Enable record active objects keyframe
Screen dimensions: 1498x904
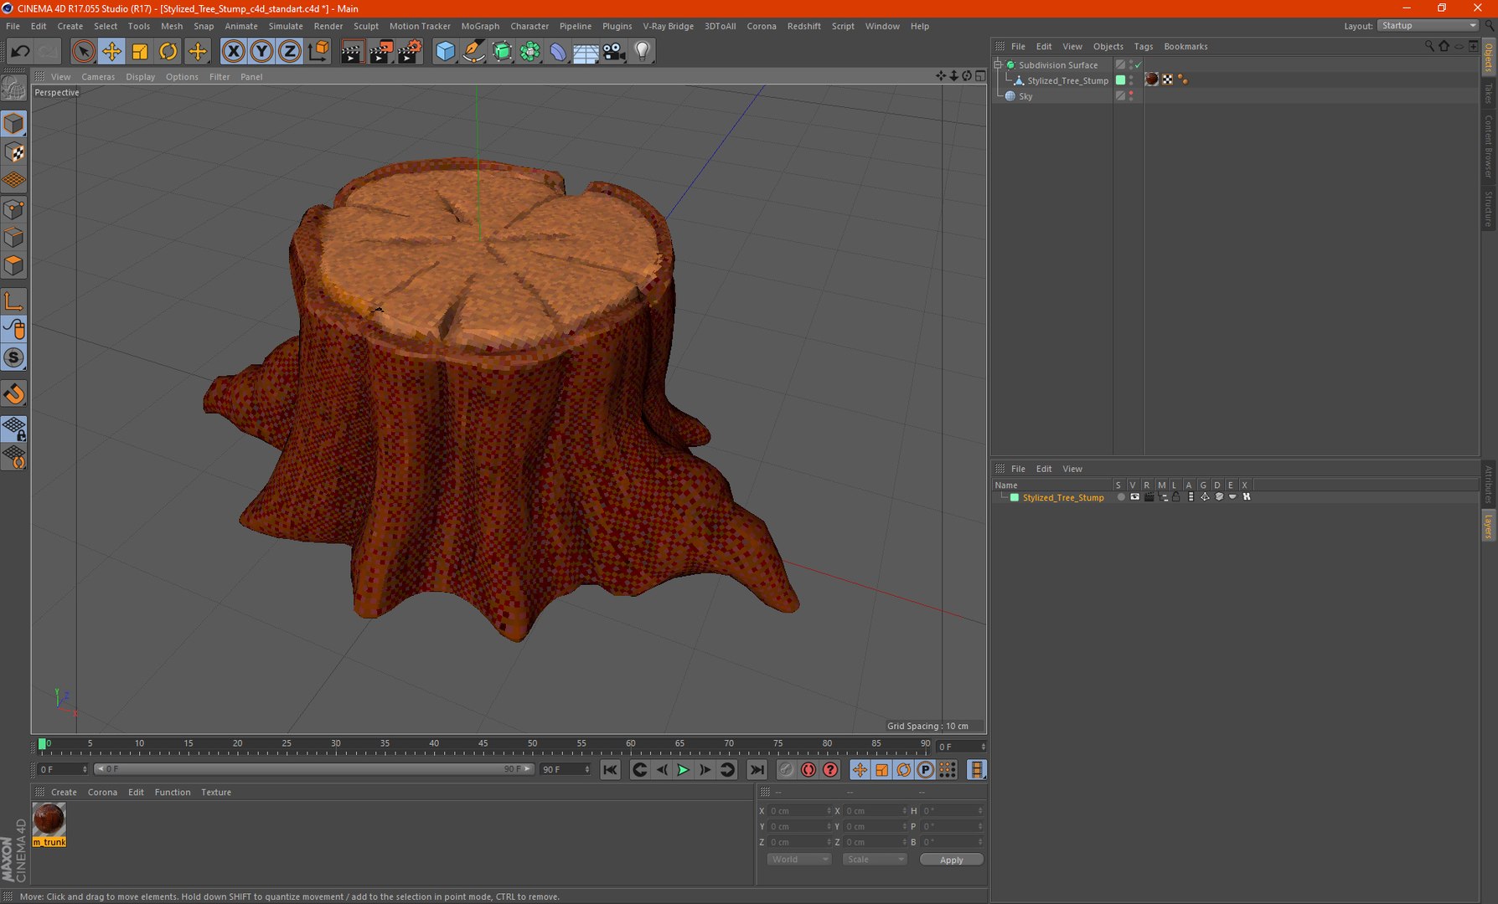[x=786, y=770]
